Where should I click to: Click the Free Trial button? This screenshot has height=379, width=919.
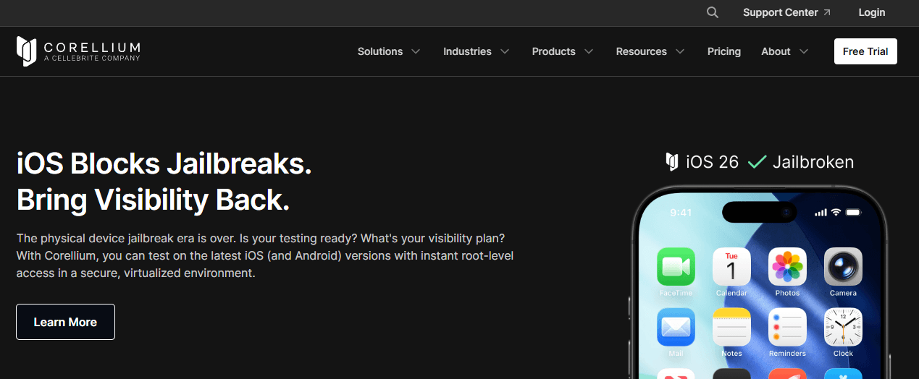(x=865, y=51)
